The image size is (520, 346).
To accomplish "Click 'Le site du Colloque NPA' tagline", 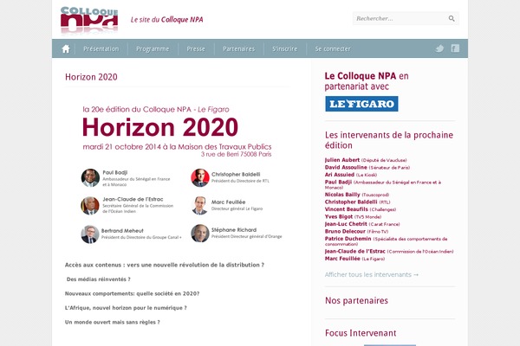I will [x=166, y=20].
